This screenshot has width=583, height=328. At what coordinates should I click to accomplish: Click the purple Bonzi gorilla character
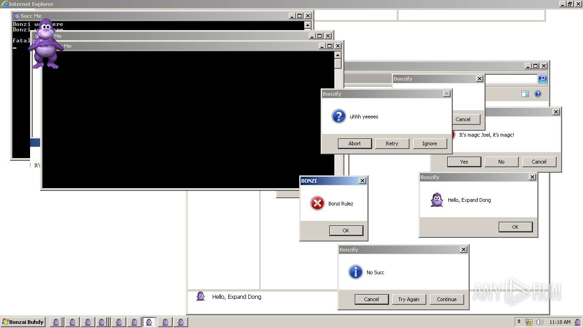[x=46, y=44]
